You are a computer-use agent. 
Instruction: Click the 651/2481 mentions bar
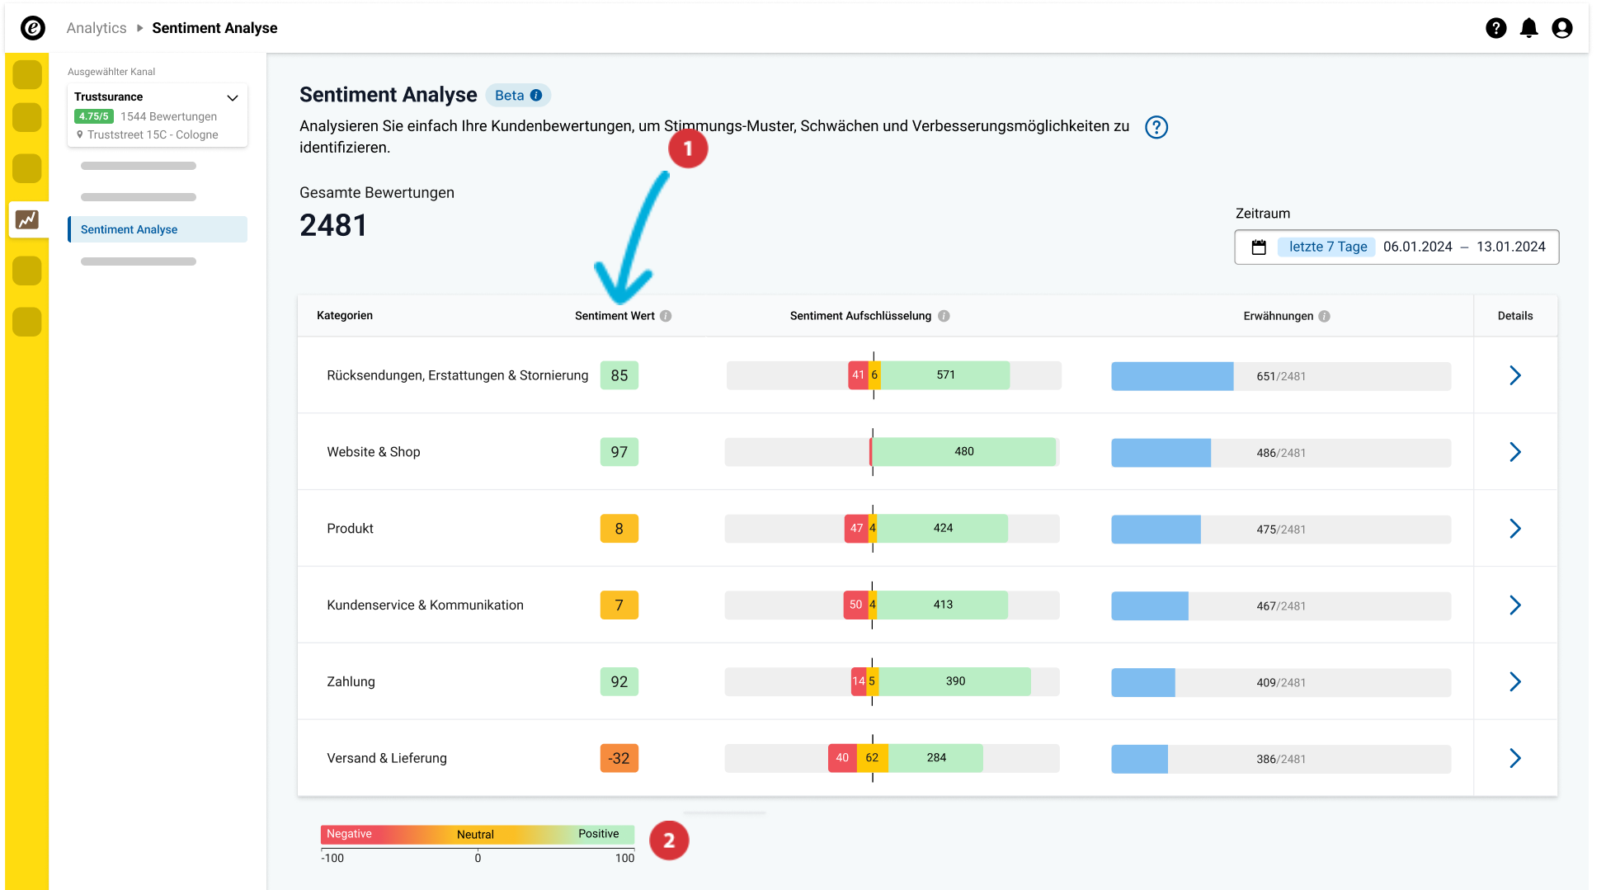[x=1281, y=376]
